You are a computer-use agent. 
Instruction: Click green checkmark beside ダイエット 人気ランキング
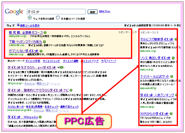click(x=176, y=95)
